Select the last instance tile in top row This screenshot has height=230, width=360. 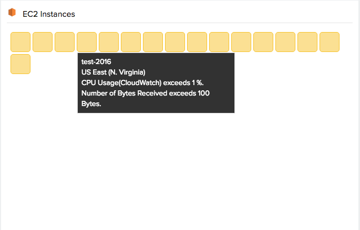click(330, 42)
